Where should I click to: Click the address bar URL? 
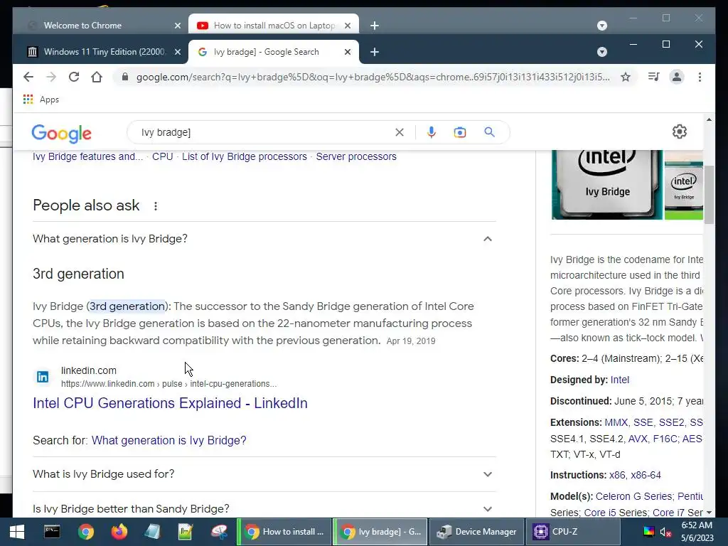pyautogui.click(x=373, y=77)
